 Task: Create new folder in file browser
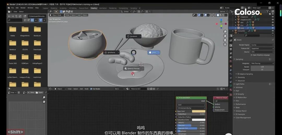25,16
